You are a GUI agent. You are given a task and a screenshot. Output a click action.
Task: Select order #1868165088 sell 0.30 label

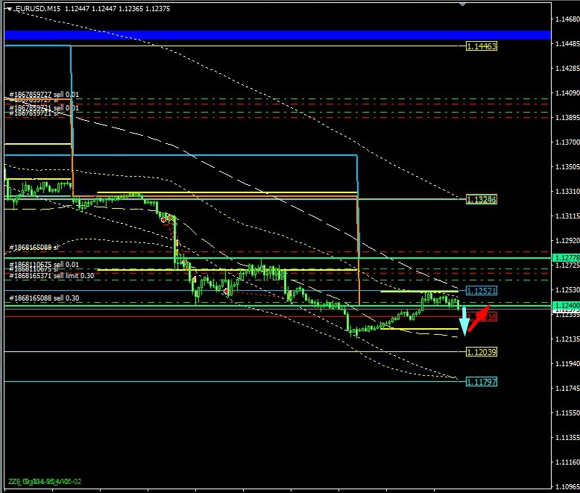[x=45, y=298]
